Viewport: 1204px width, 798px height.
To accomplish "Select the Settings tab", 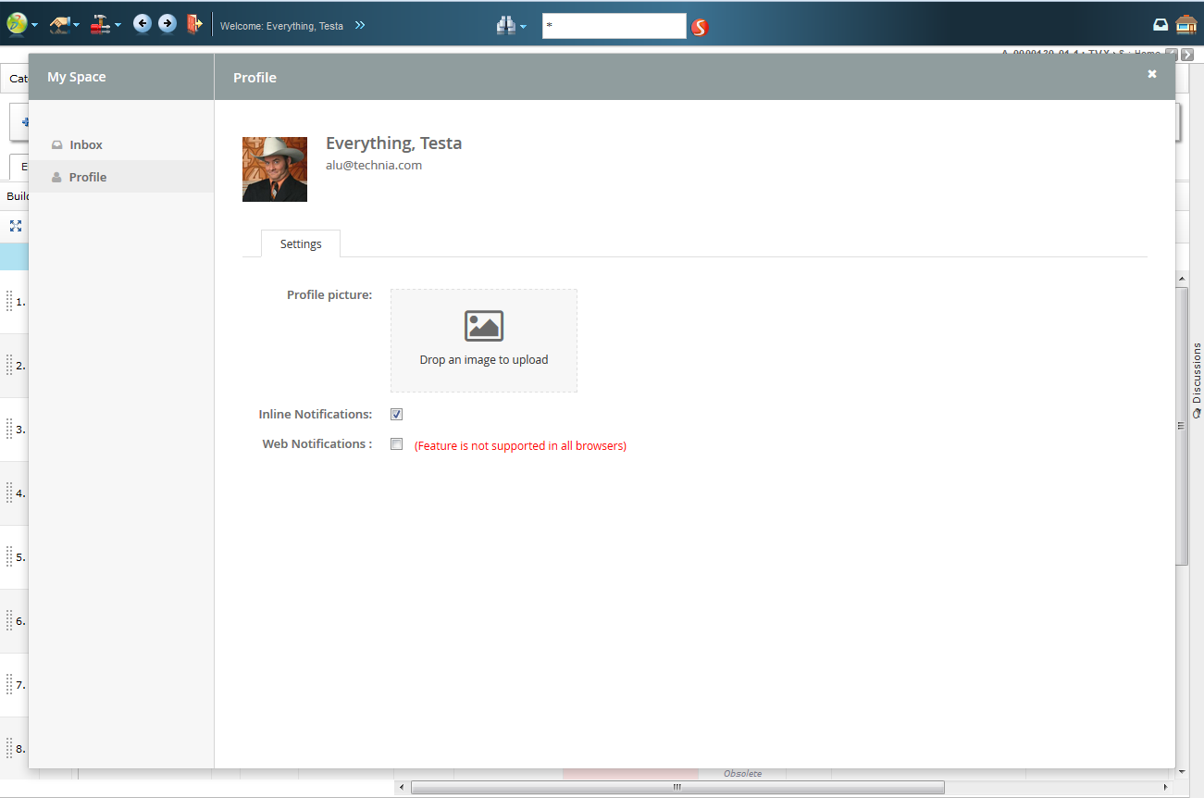I will pos(301,243).
